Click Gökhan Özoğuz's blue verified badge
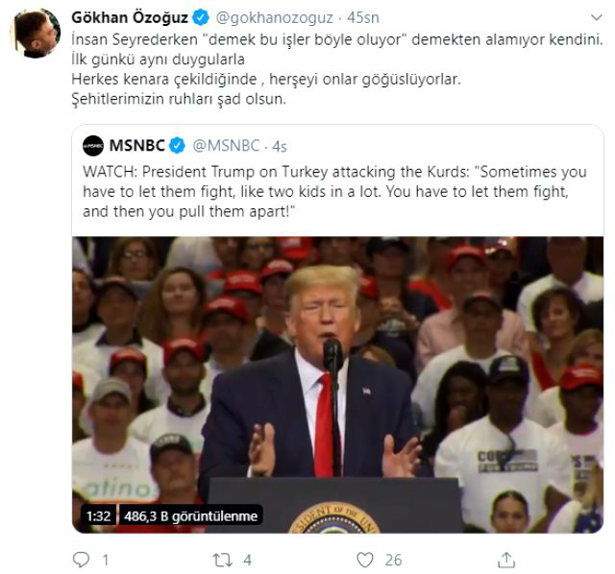Viewport: 615px width, 574px height. pyautogui.click(x=201, y=17)
